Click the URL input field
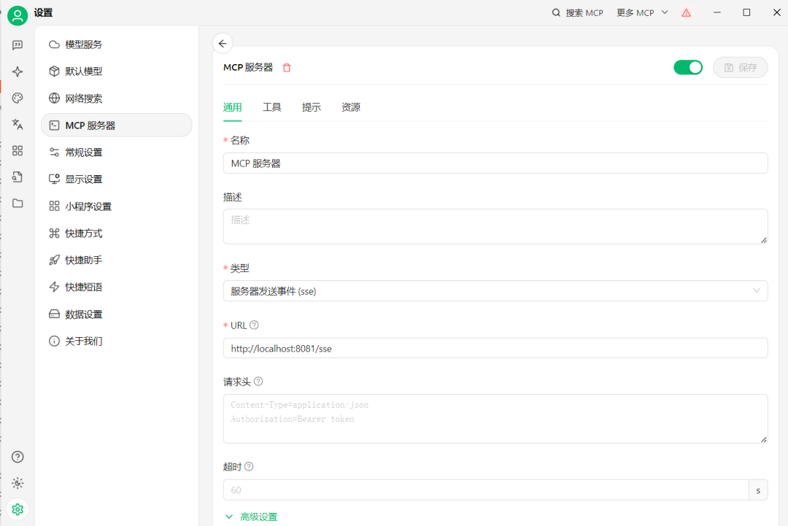The width and height of the screenshot is (788, 526). click(x=495, y=349)
